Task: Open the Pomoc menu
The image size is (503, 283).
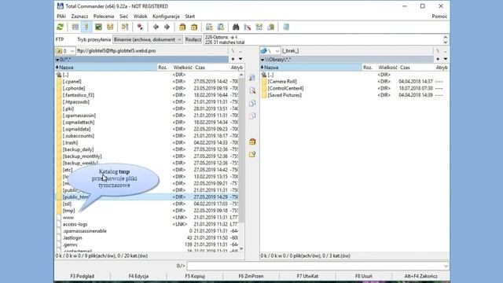Action: point(439,17)
